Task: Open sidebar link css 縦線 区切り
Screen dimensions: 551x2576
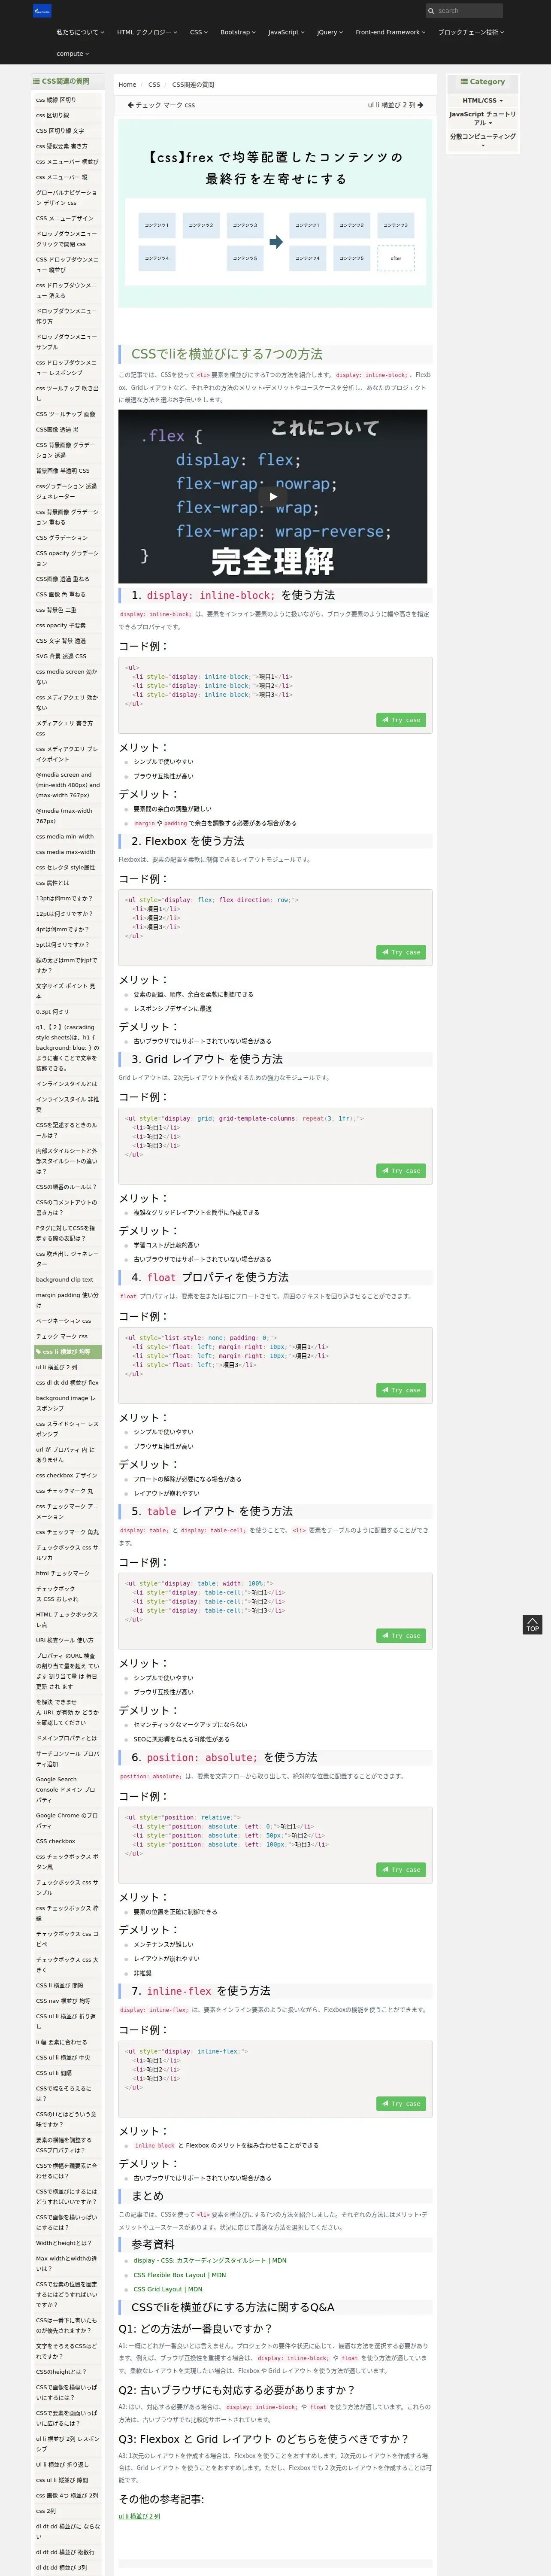Action: pyautogui.click(x=56, y=100)
